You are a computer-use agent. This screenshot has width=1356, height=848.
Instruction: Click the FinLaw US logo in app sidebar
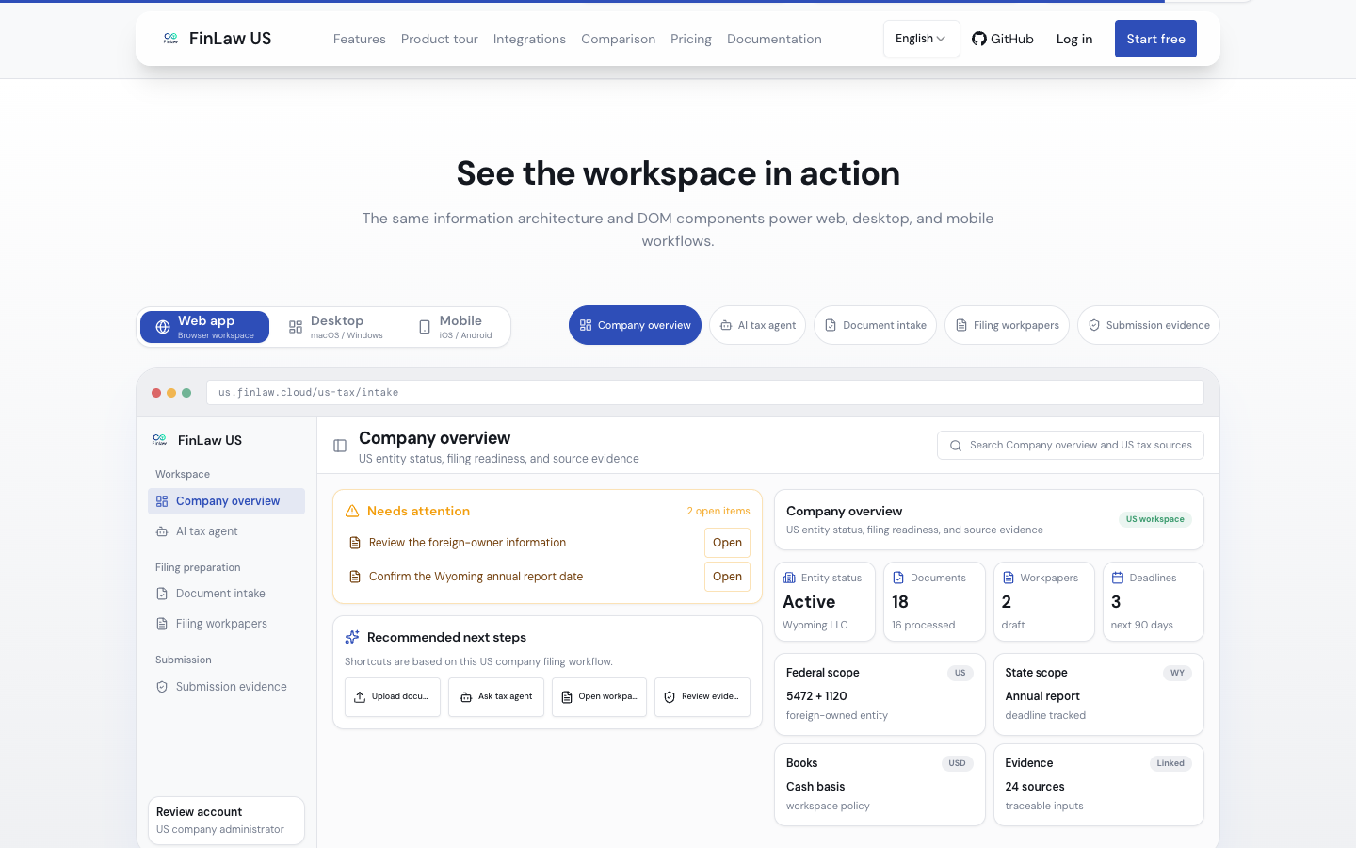click(160, 440)
